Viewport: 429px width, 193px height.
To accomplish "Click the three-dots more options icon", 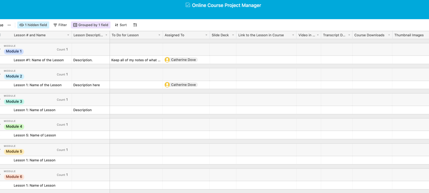I will tap(9, 25).
